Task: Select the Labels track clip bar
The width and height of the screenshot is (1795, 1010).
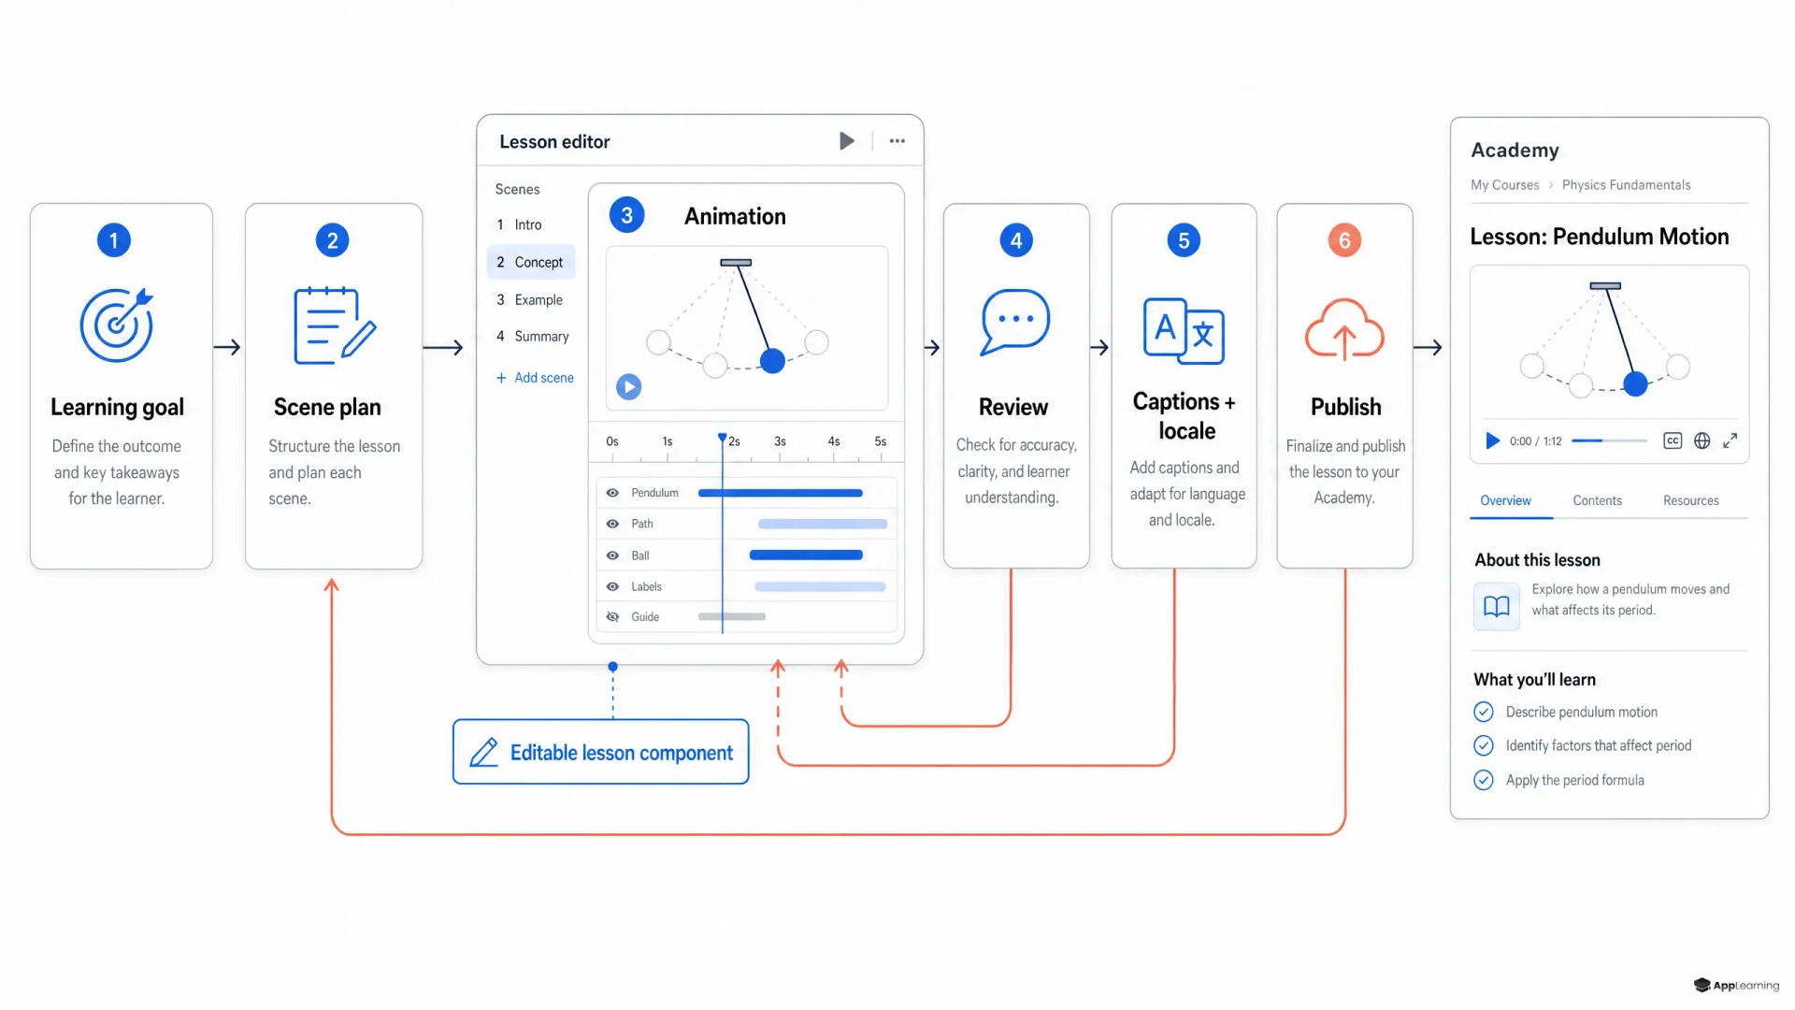Action: coord(820,586)
